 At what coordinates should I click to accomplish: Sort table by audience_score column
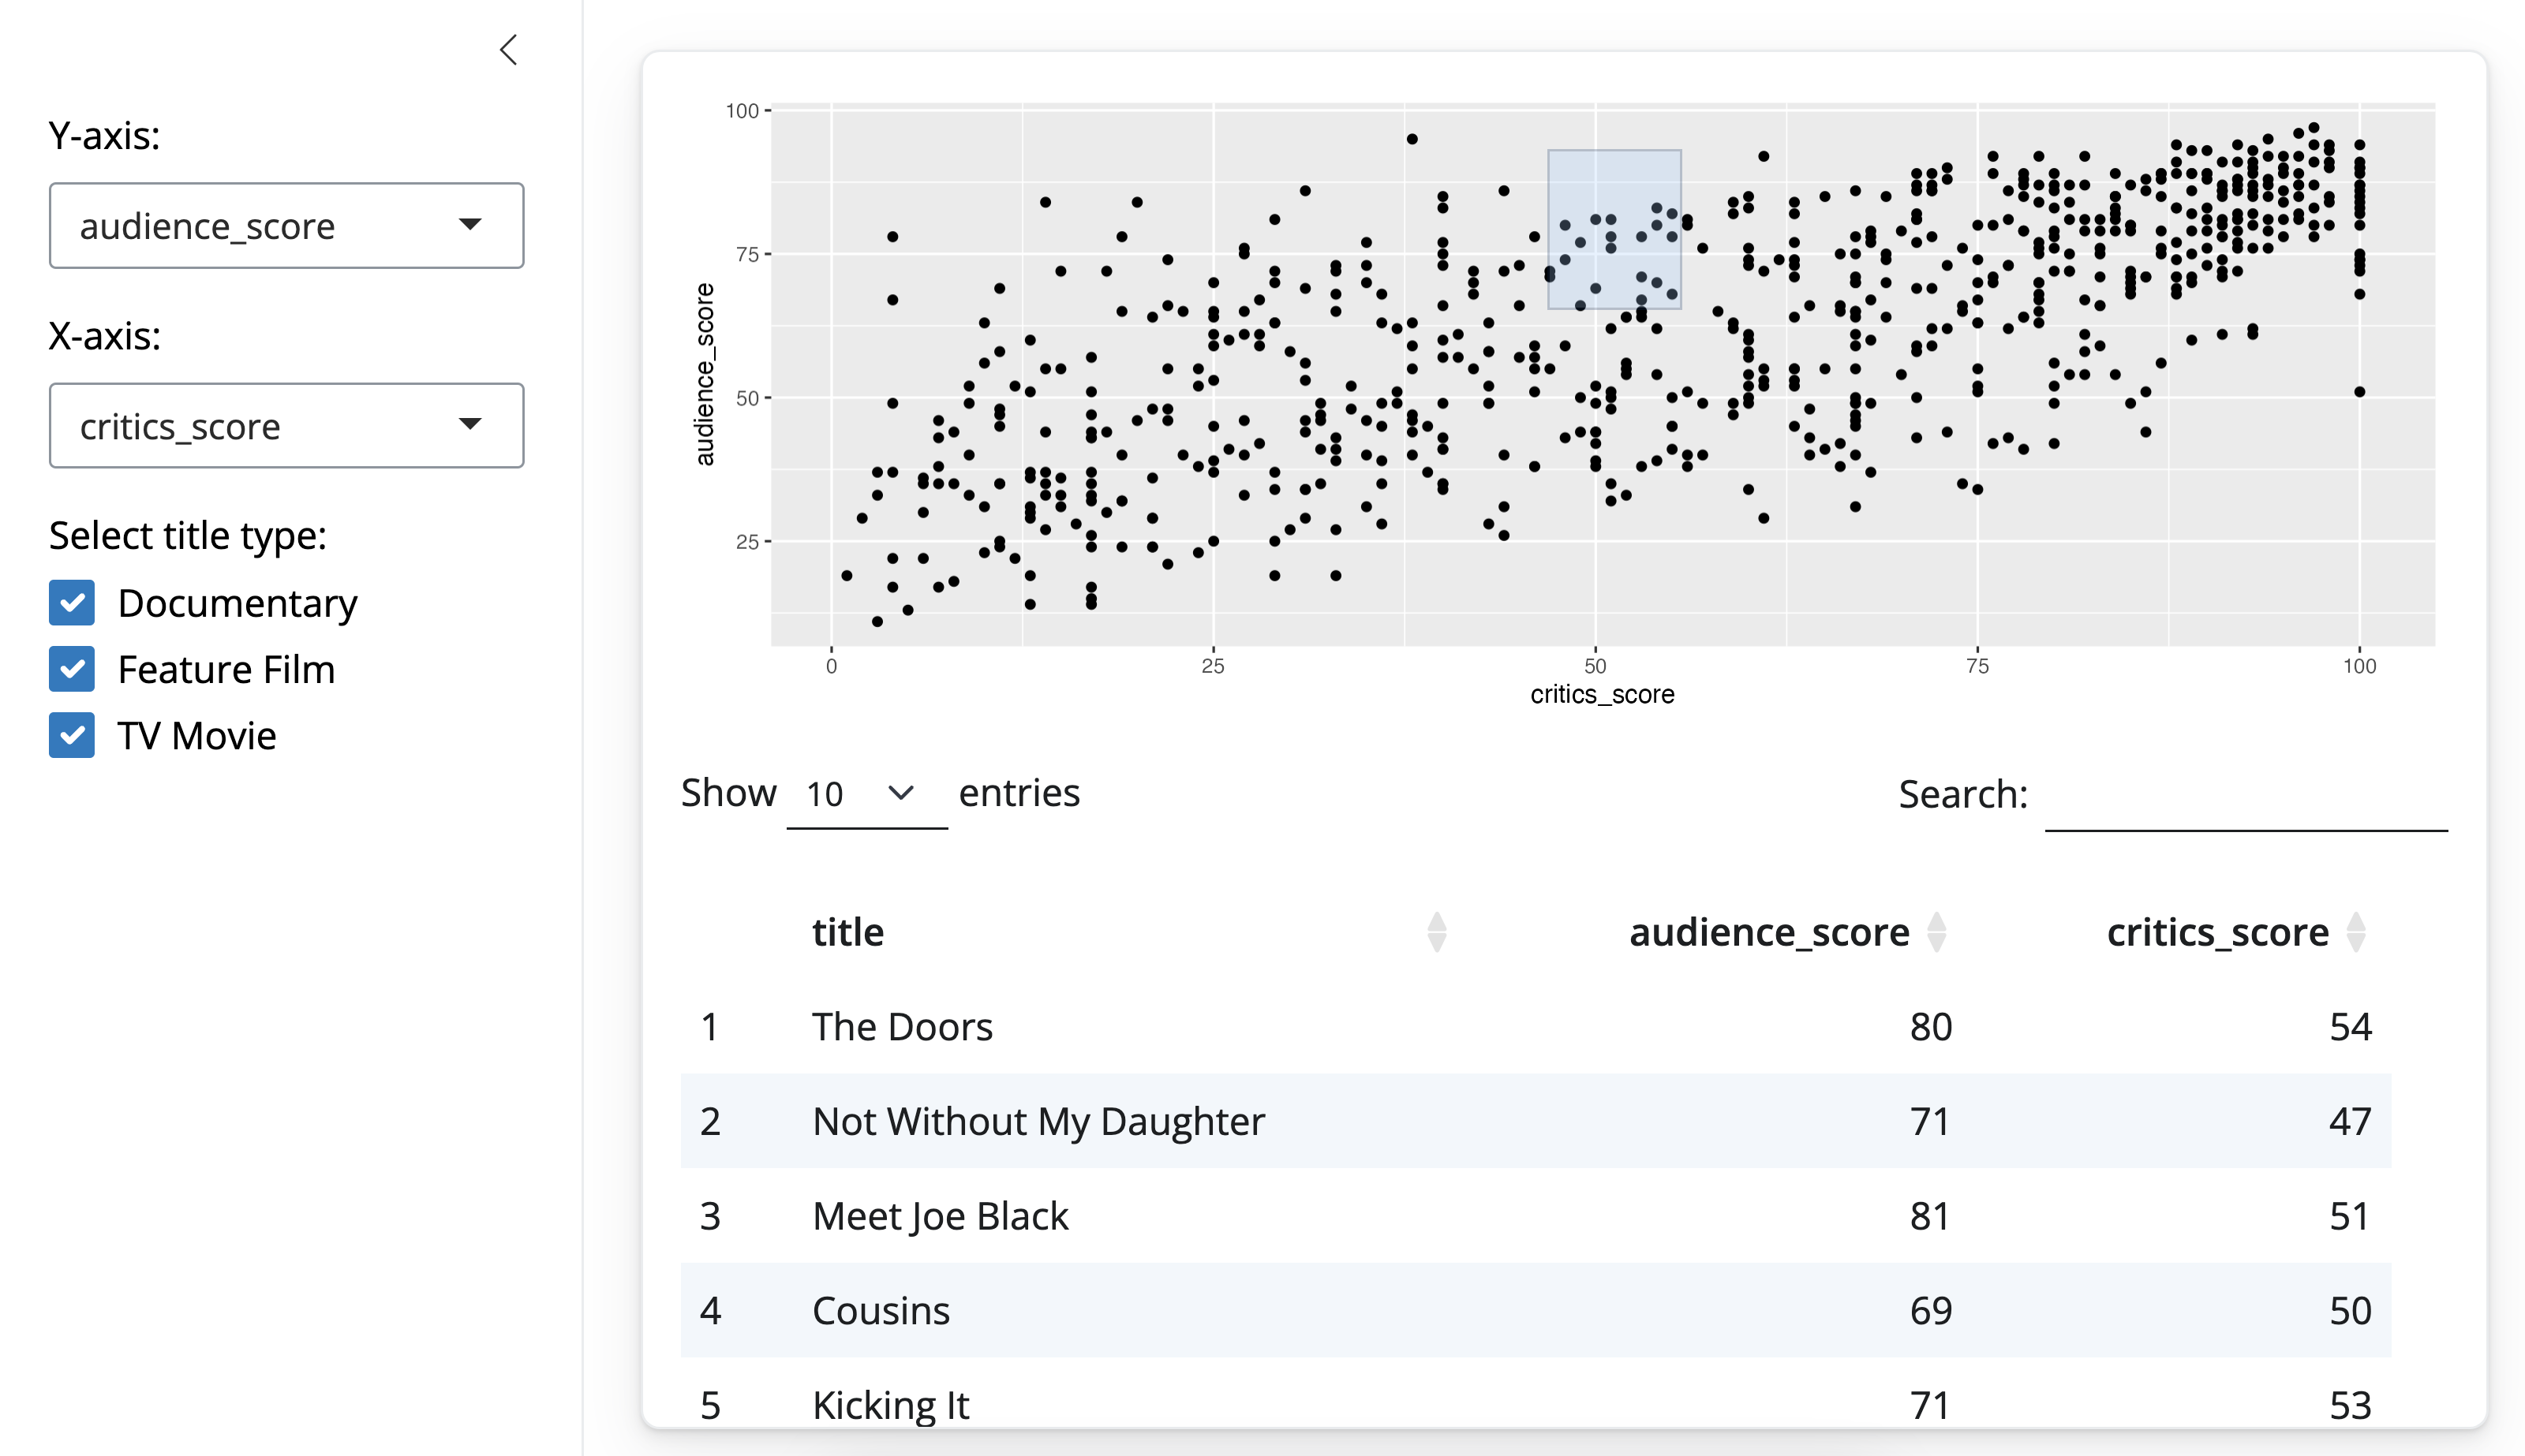coord(1937,932)
